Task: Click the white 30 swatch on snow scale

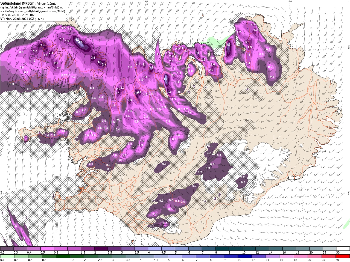Action: coord(343,249)
